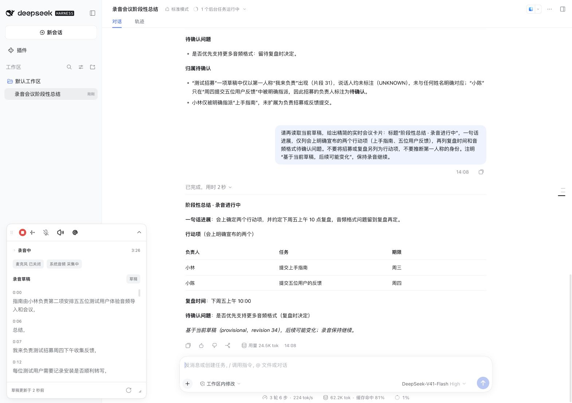This screenshot has width=572, height=403.
Task: Choose model via DeepSeek-V41-Flash dropdown
Action: coord(434,384)
